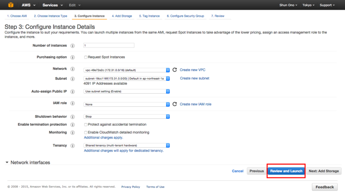The image size is (345, 193).
Task: Collapse the Network interfaces section
Action: (7, 162)
